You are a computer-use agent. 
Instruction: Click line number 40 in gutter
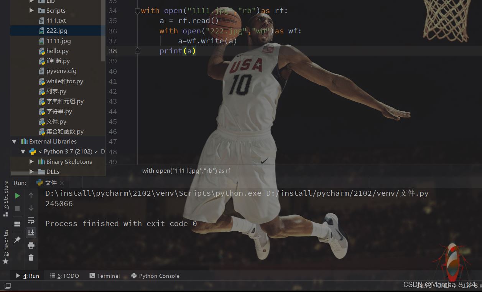[112, 71]
